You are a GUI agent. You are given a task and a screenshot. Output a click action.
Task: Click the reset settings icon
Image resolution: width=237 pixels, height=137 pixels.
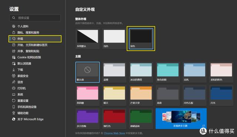(x=14, y=100)
